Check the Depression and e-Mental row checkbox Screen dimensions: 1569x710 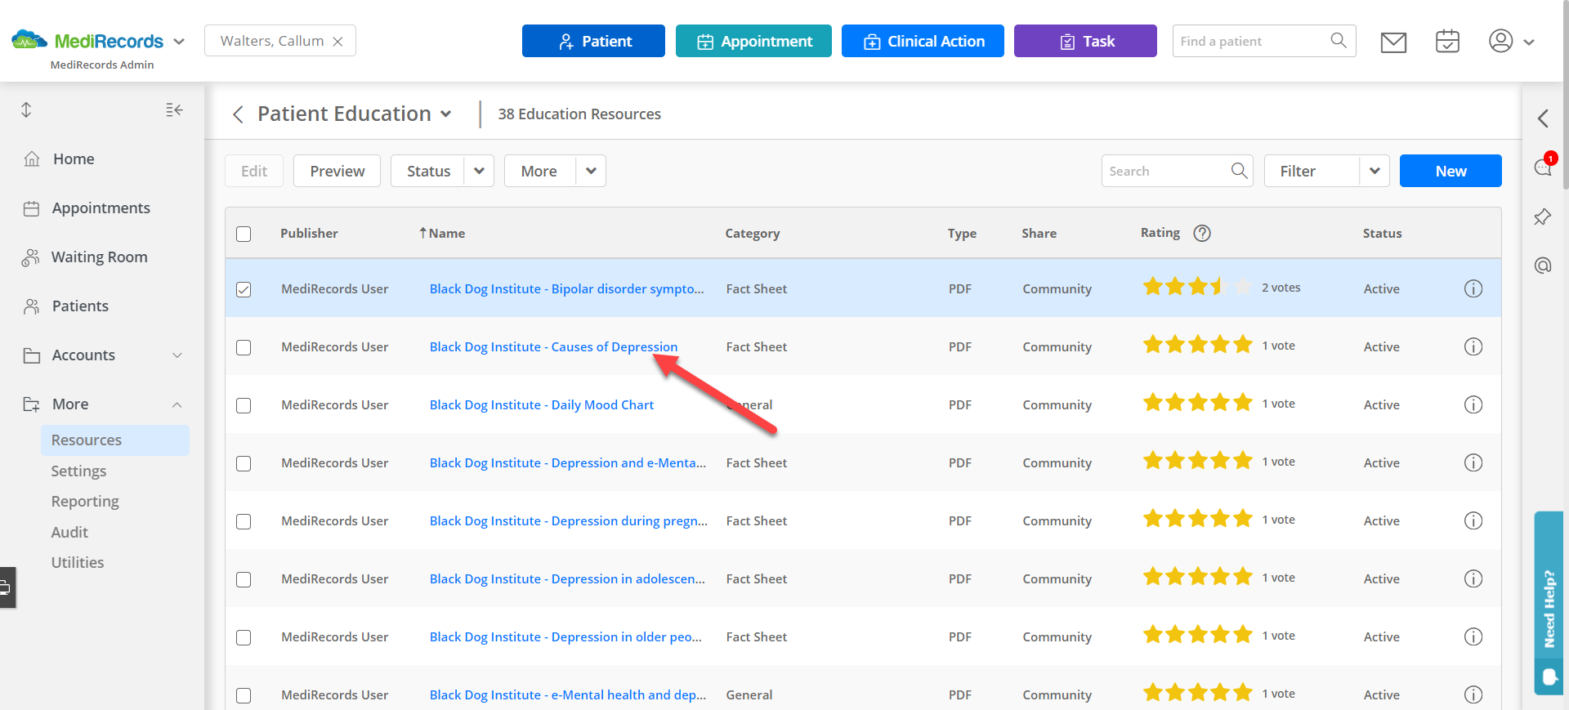click(x=244, y=463)
